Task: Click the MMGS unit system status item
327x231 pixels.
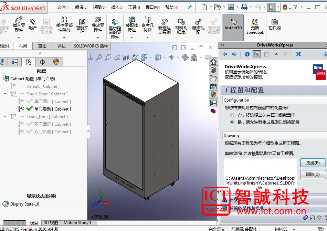Action: pyautogui.click(x=281, y=229)
